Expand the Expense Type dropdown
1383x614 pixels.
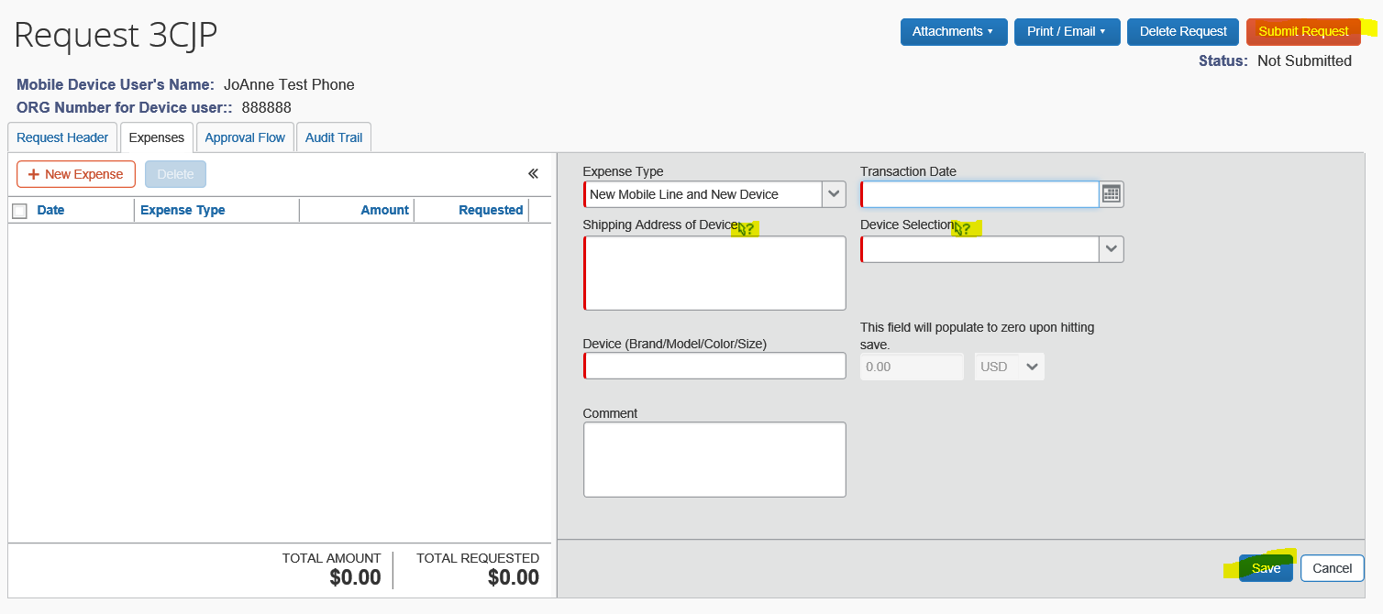(x=834, y=194)
